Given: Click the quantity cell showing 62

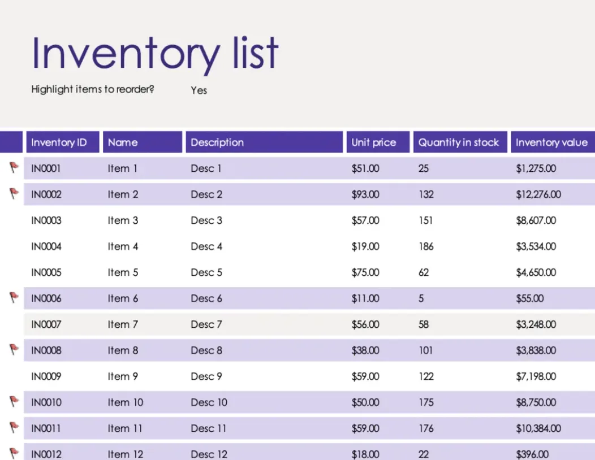Looking at the screenshot, I should click(x=424, y=272).
